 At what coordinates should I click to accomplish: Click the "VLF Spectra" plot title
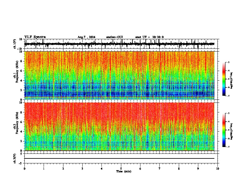pyautogui.click(x=35, y=37)
